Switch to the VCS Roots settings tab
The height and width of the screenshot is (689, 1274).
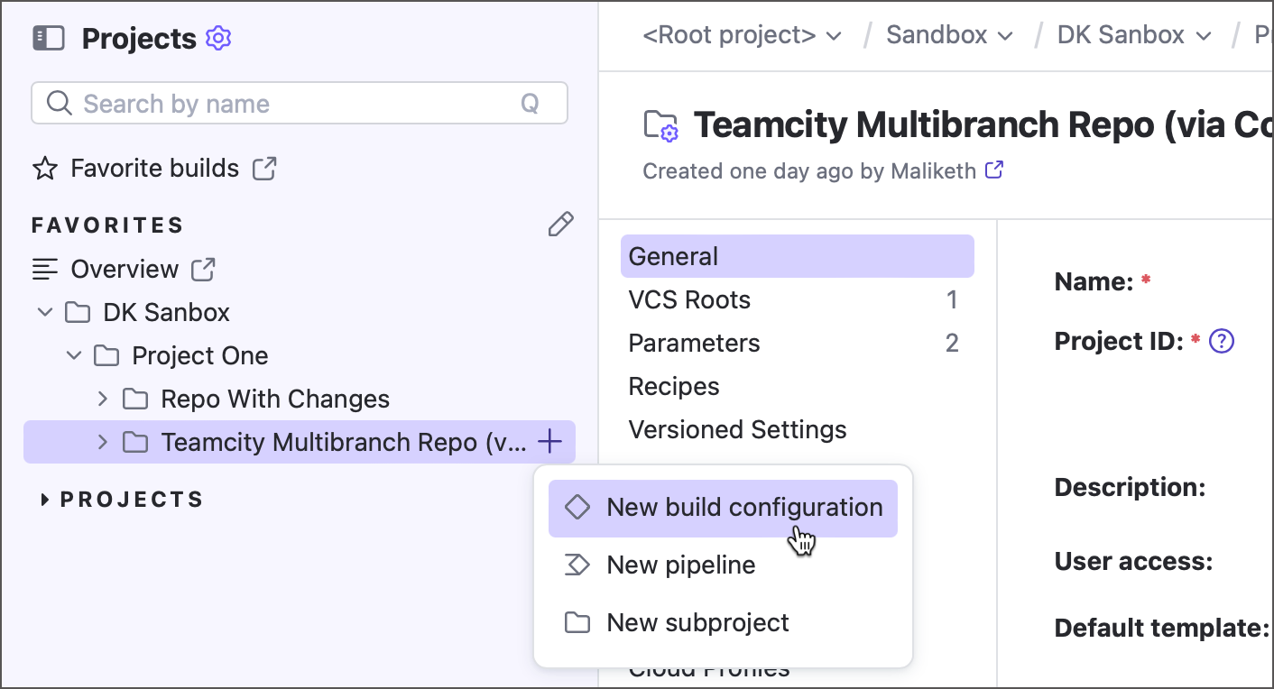coord(689,299)
